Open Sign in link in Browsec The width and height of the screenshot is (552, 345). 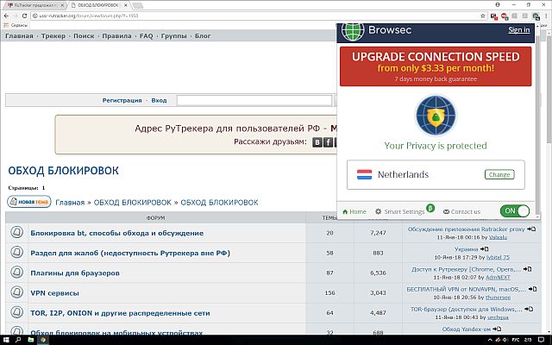pos(518,30)
